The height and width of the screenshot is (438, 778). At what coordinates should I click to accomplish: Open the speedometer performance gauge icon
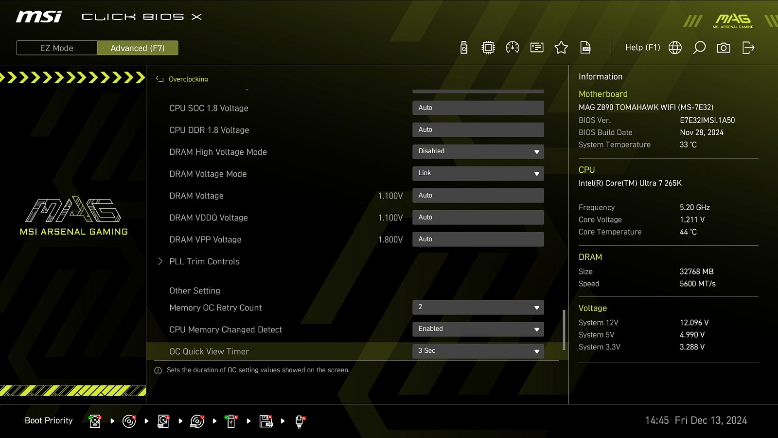pyautogui.click(x=513, y=48)
